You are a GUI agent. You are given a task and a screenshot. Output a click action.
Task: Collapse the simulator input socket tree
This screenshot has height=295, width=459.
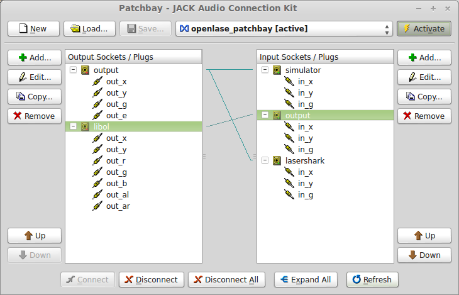(265, 70)
